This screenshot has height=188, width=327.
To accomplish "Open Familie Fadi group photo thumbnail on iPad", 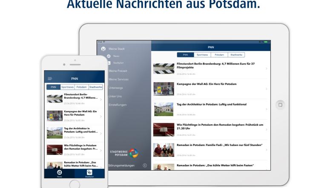I will pos(163,150).
